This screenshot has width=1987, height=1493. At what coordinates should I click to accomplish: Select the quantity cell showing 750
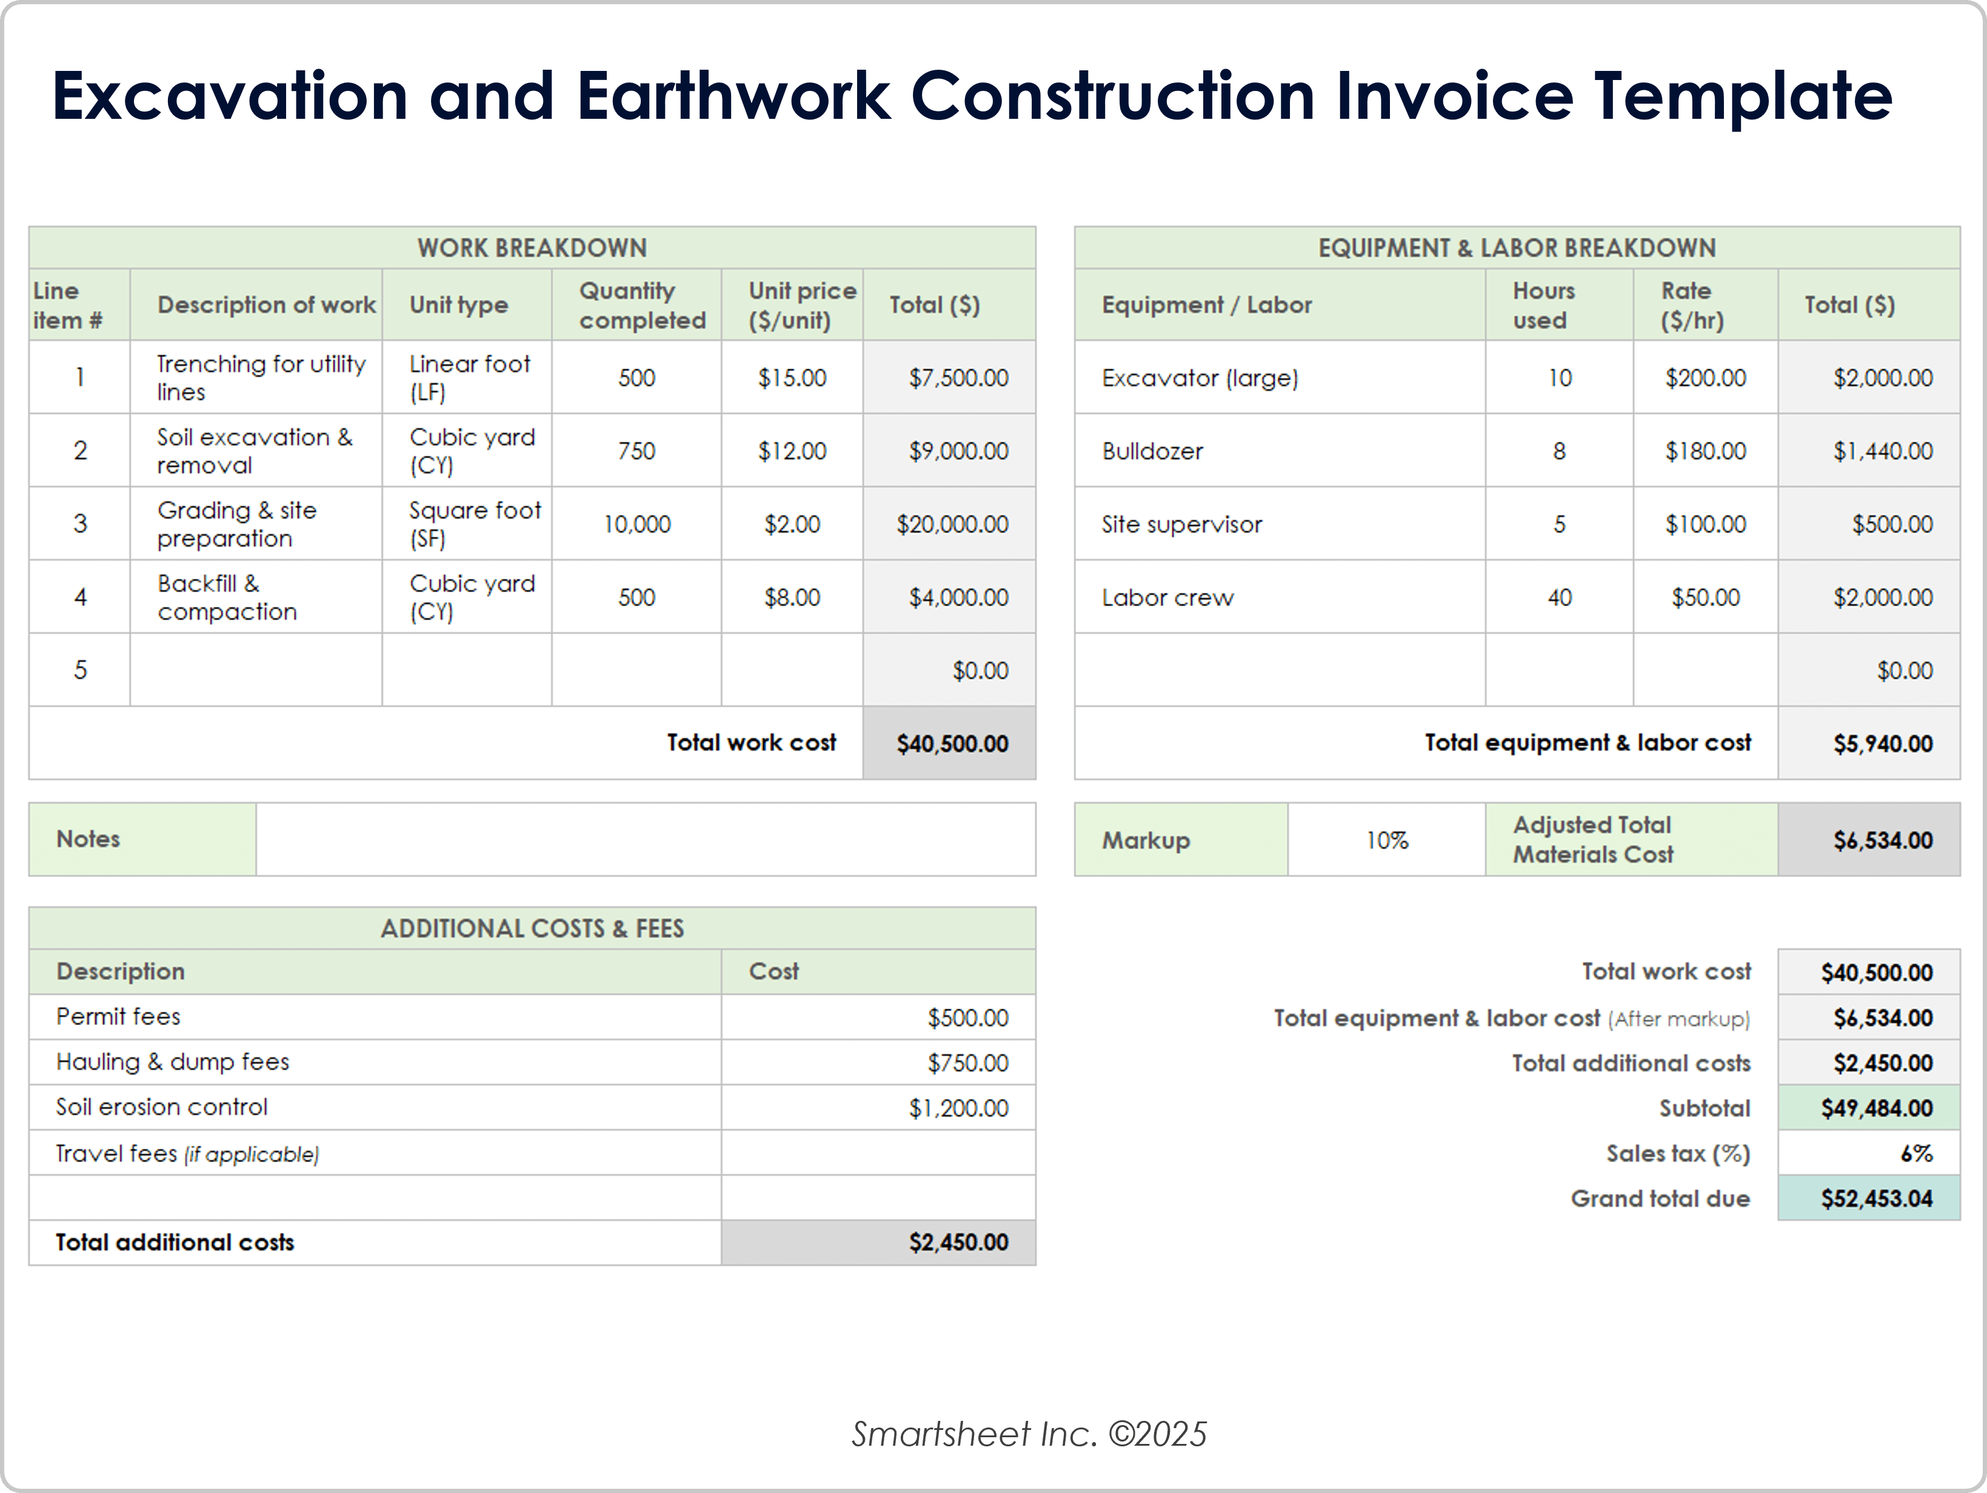pyautogui.click(x=637, y=451)
